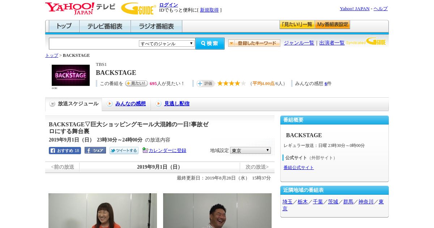Click the star rating display
Screen dimensions: 434x228
tap(231, 83)
